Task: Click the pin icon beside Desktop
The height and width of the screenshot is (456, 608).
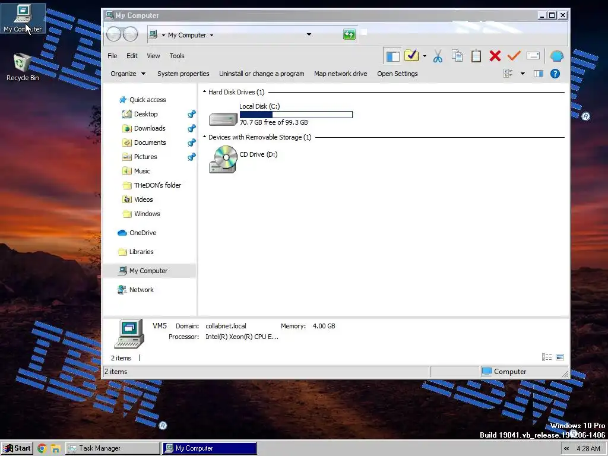Action: pos(192,114)
